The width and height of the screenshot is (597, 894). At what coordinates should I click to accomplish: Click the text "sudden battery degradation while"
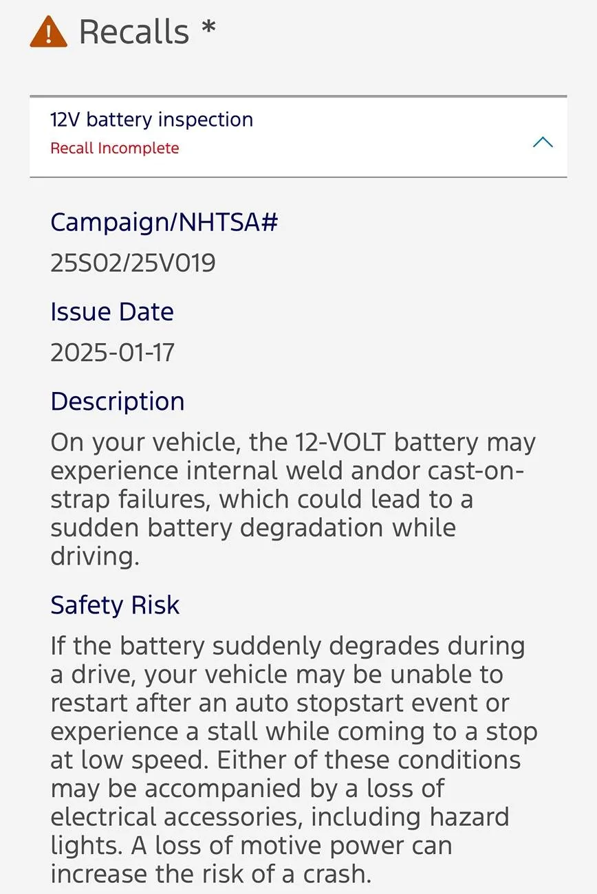pos(253,527)
